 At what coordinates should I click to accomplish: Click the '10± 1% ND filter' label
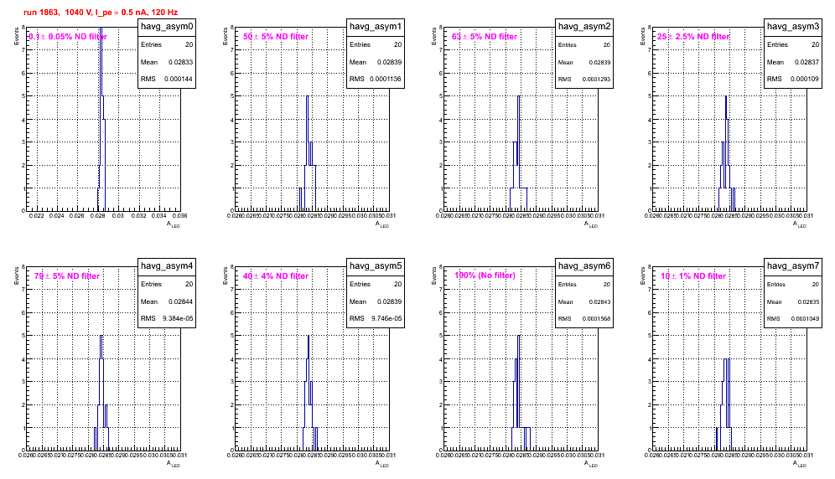[x=693, y=276]
